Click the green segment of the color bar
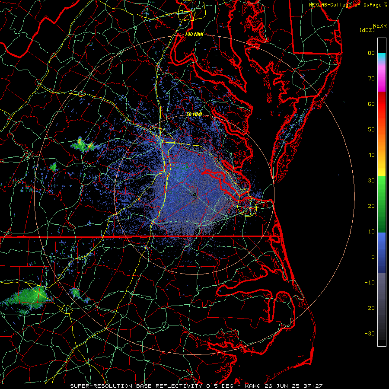 (382, 204)
